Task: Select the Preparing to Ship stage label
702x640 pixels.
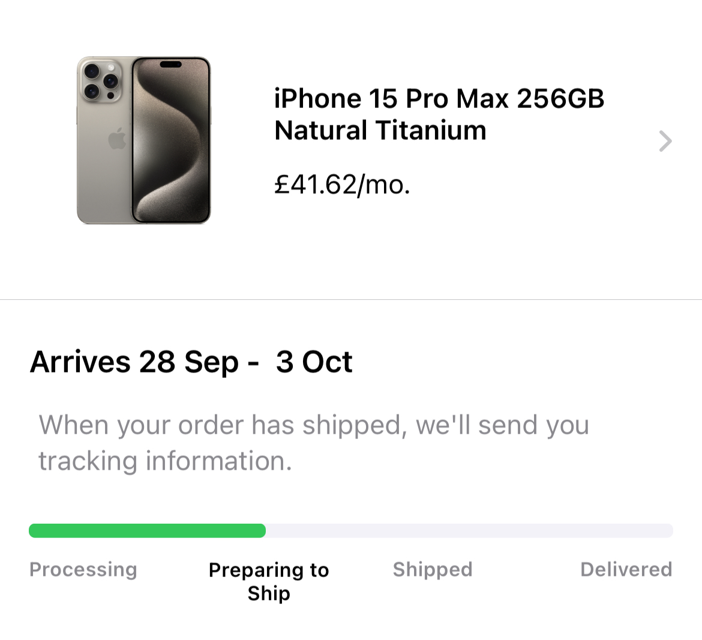Action: [x=269, y=581]
